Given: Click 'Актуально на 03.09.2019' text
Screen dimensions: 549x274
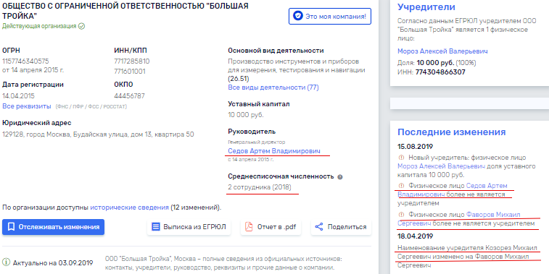Looking at the screenshot, I should [53, 262].
